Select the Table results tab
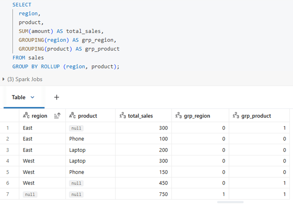This screenshot has height=204, width=293. [18, 97]
